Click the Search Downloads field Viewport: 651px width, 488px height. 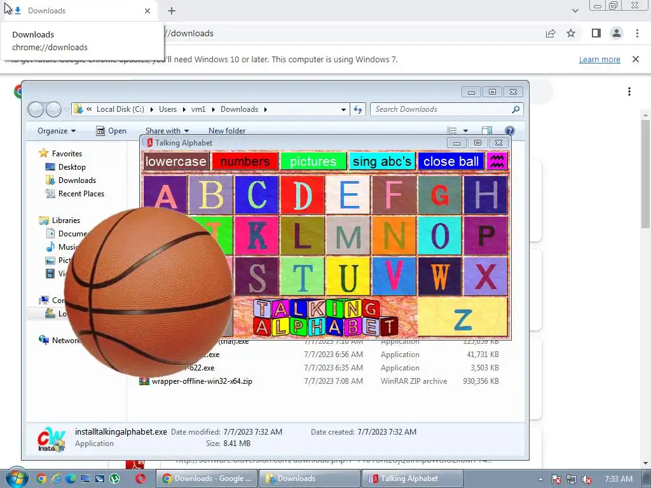point(446,109)
